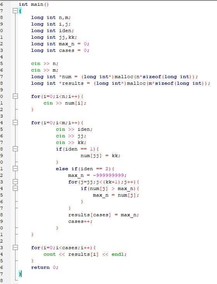Click the statement 'cin >> iden;'
Viewport: 217px width, 284px height.
(74, 129)
